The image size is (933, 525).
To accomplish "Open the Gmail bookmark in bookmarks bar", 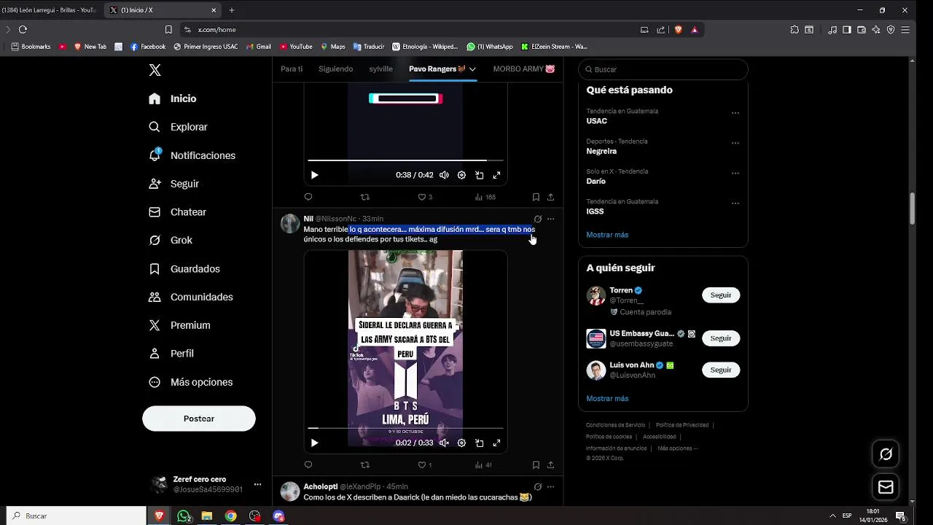I will pyautogui.click(x=259, y=47).
